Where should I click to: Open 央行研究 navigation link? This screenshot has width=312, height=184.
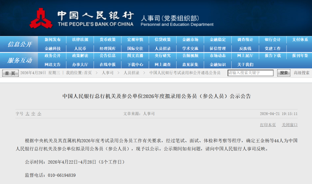click(163, 56)
